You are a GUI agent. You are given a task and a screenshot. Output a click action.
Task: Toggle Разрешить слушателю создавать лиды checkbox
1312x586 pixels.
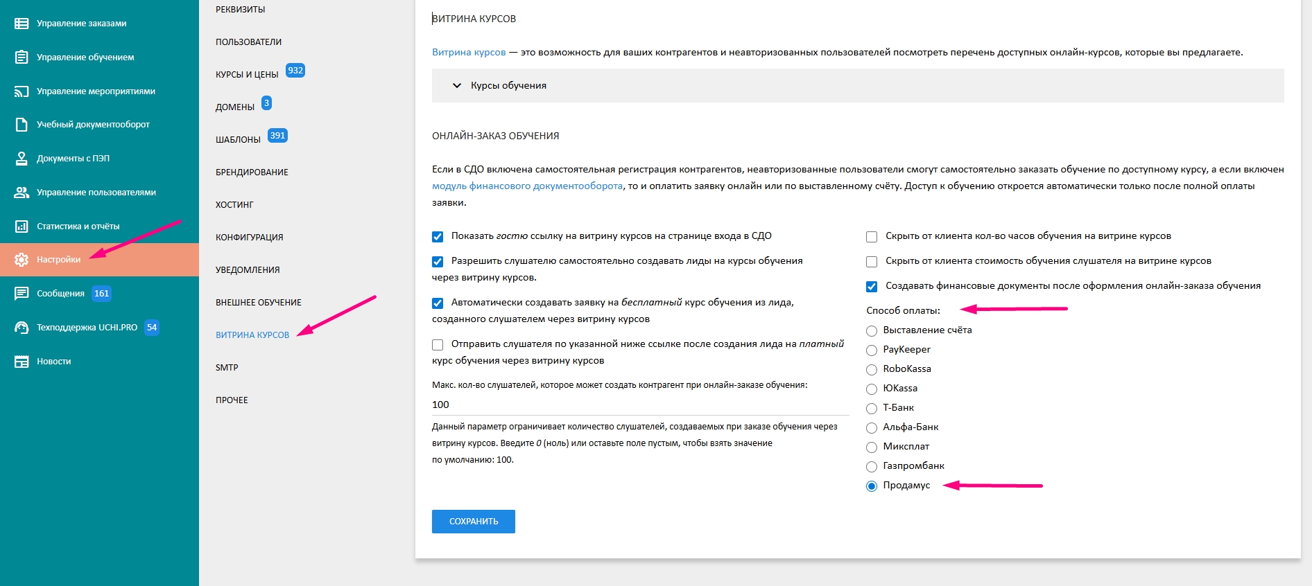tap(438, 262)
